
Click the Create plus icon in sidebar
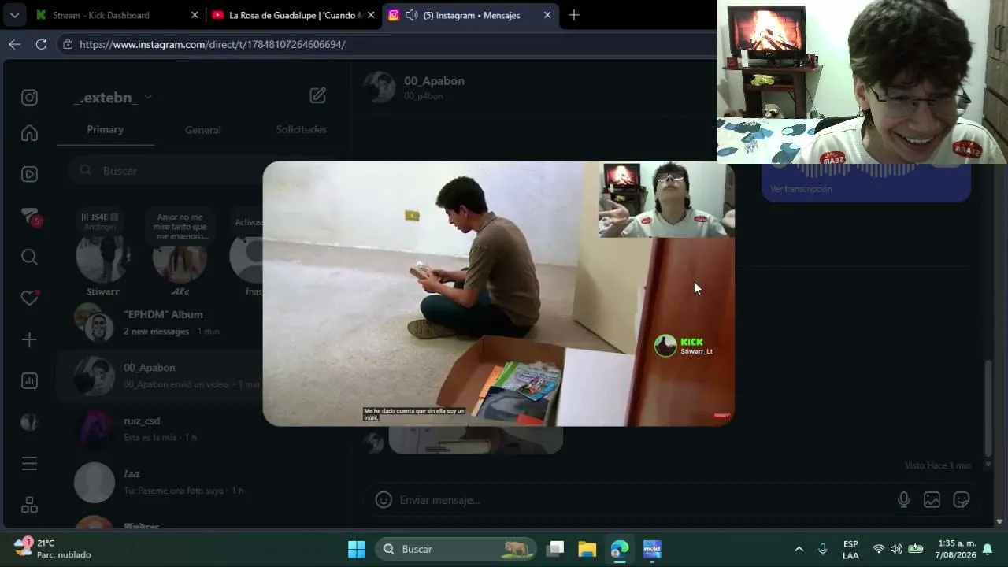click(29, 339)
